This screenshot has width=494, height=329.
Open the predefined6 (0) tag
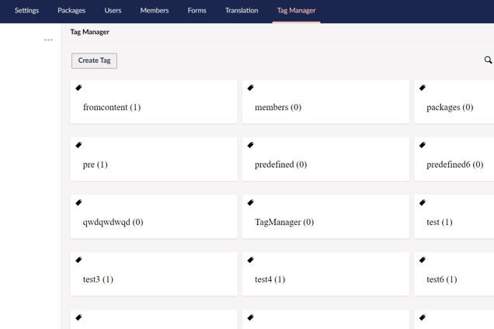click(454, 164)
